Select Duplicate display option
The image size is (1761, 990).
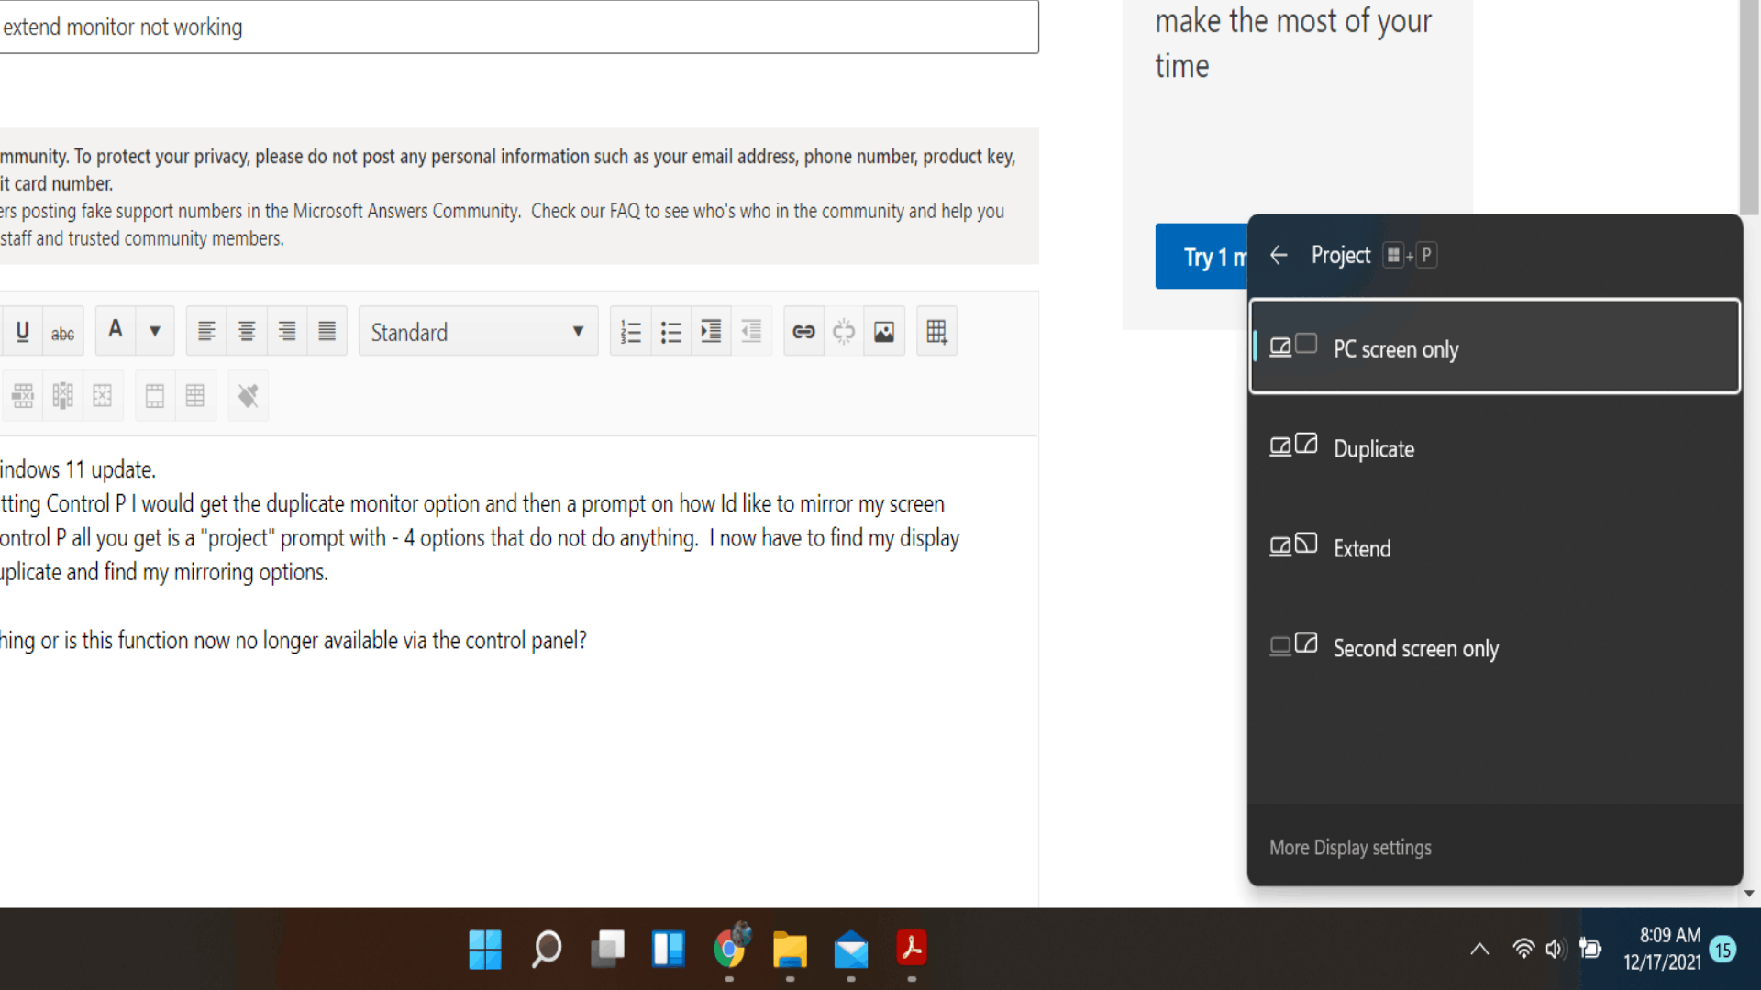tap(1495, 447)
